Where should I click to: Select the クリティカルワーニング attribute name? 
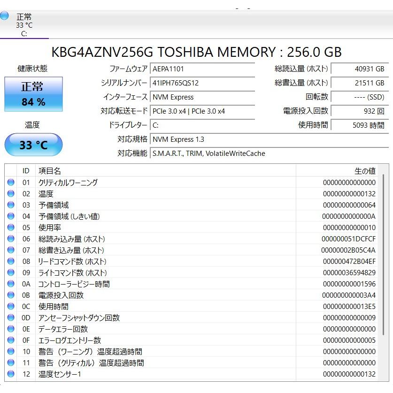point(68,183)
